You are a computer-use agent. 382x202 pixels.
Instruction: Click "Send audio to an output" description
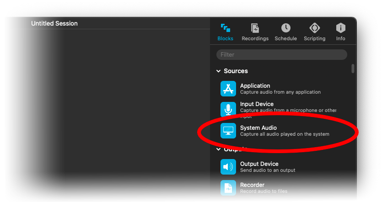coord(268,170)
